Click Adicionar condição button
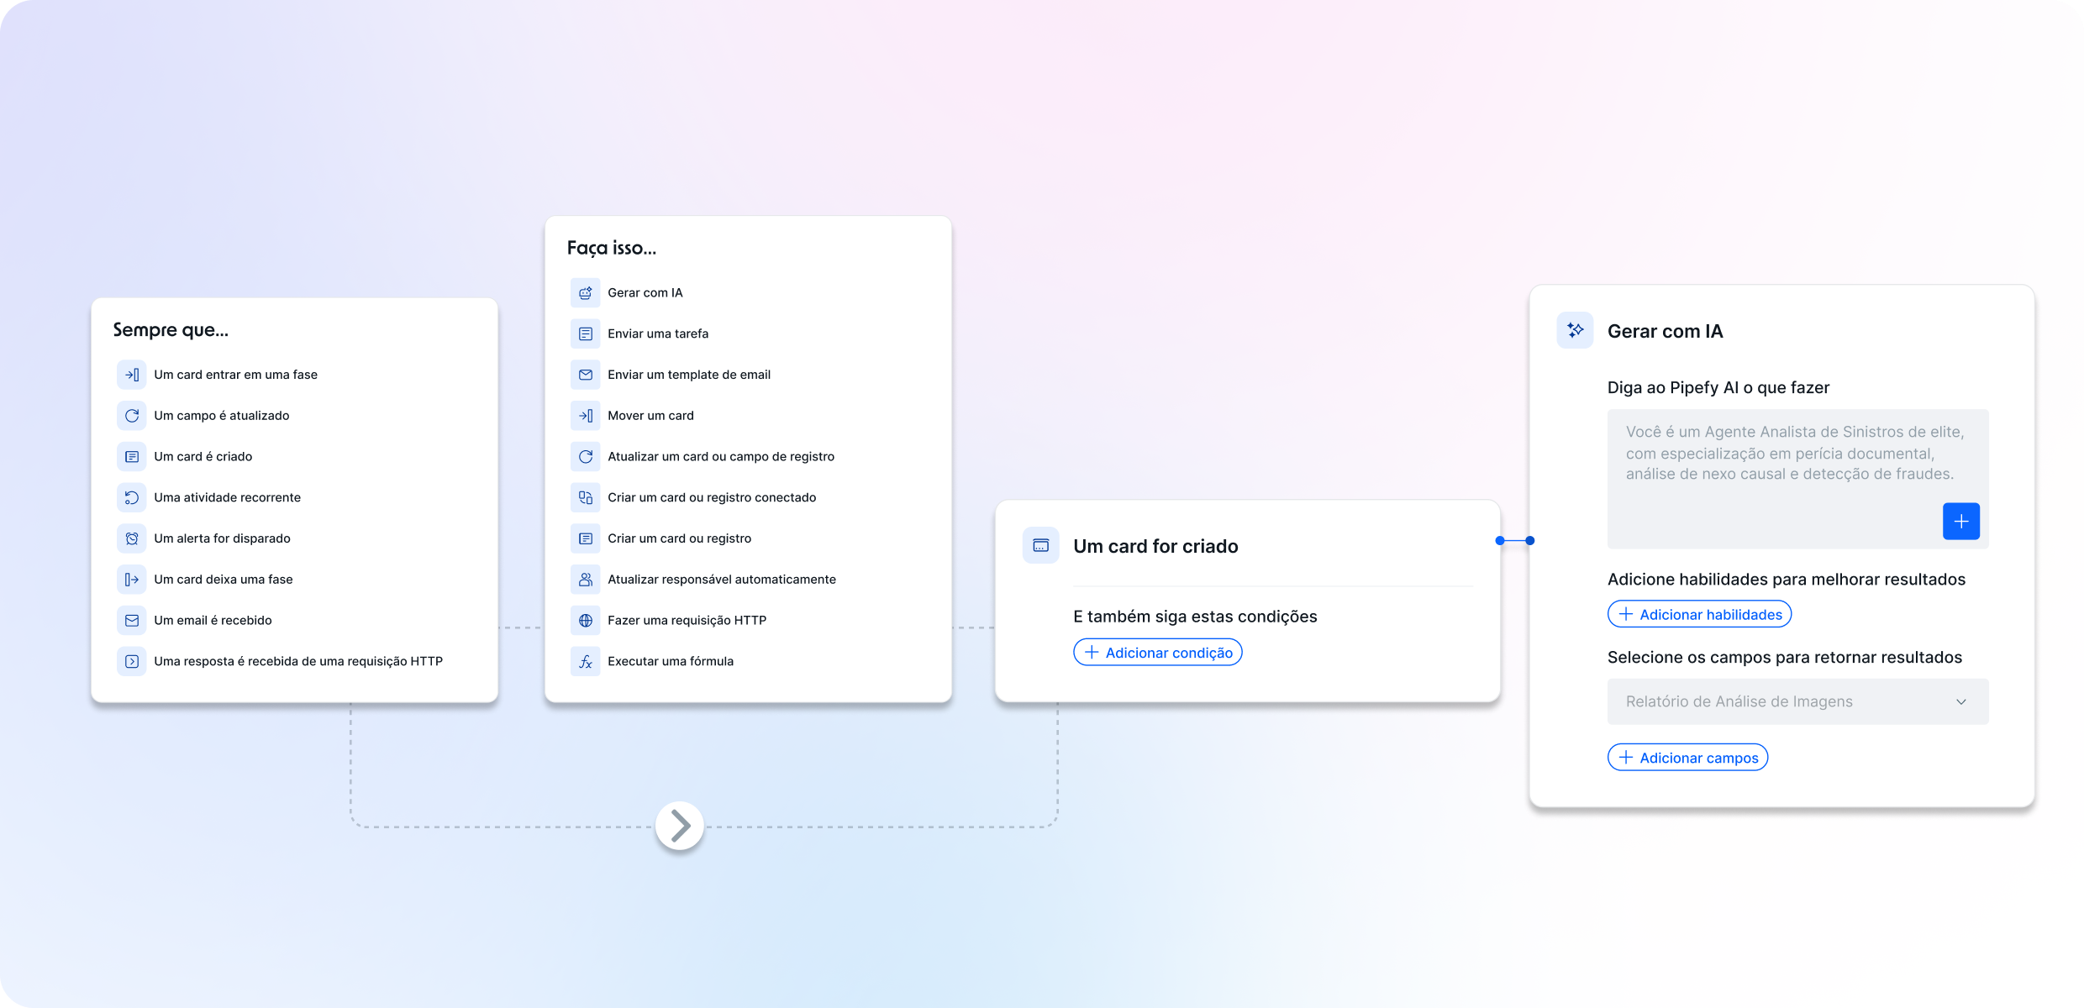Screen dimensions: 2084x1008 1157,653
